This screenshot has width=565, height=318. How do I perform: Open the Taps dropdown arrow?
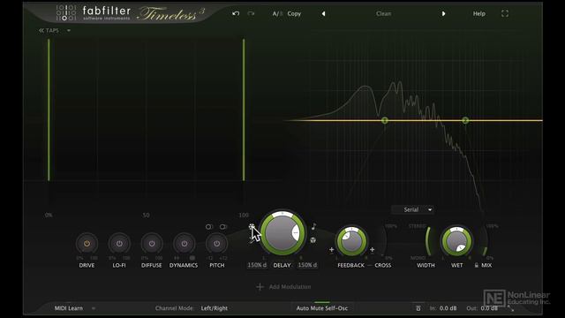tap(69, 31)
